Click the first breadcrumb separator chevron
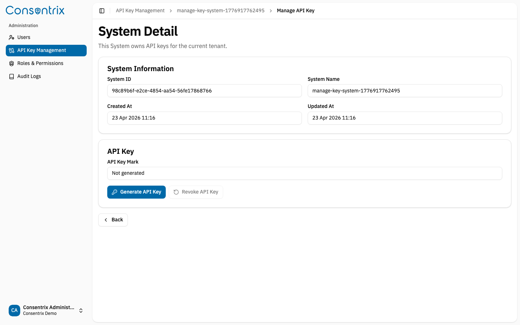This screenshot has width=520, height=325. pyautogui.click(x=171, y=11)
